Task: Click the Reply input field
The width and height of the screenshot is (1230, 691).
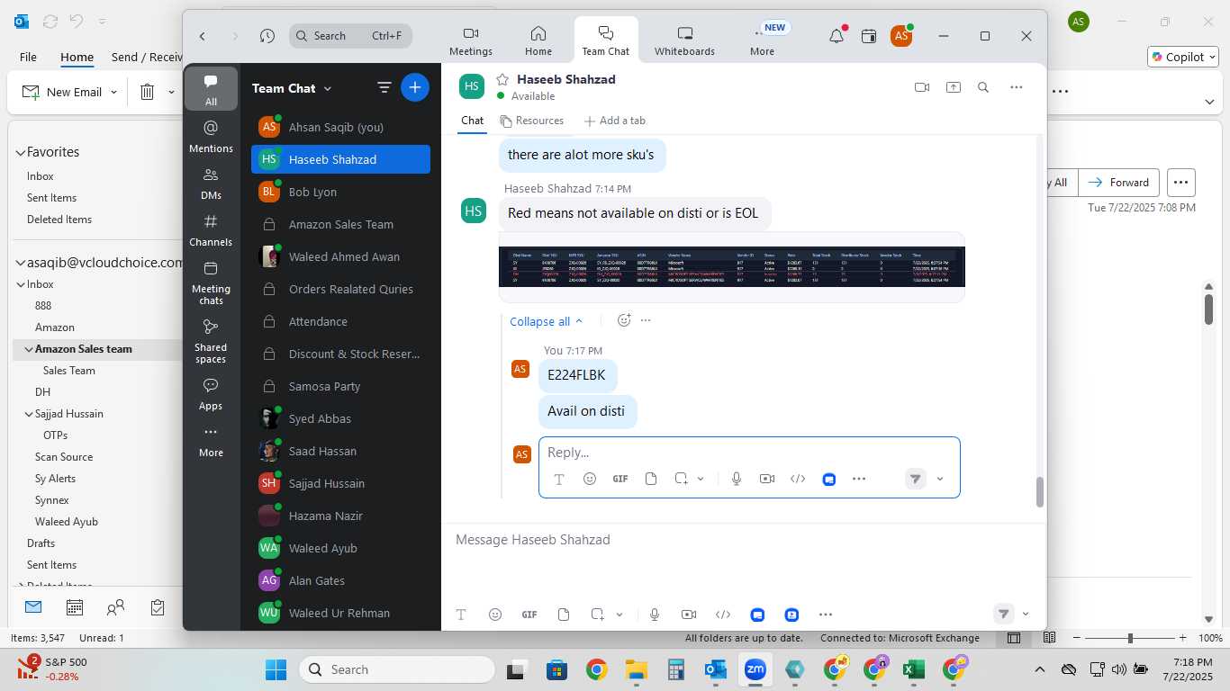Action: click(x=749, y=453)
